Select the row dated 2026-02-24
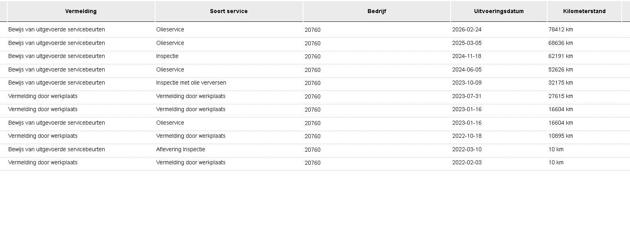Image resolution: width=630 pixels, height=231 pixels. [x=315, y=30]
